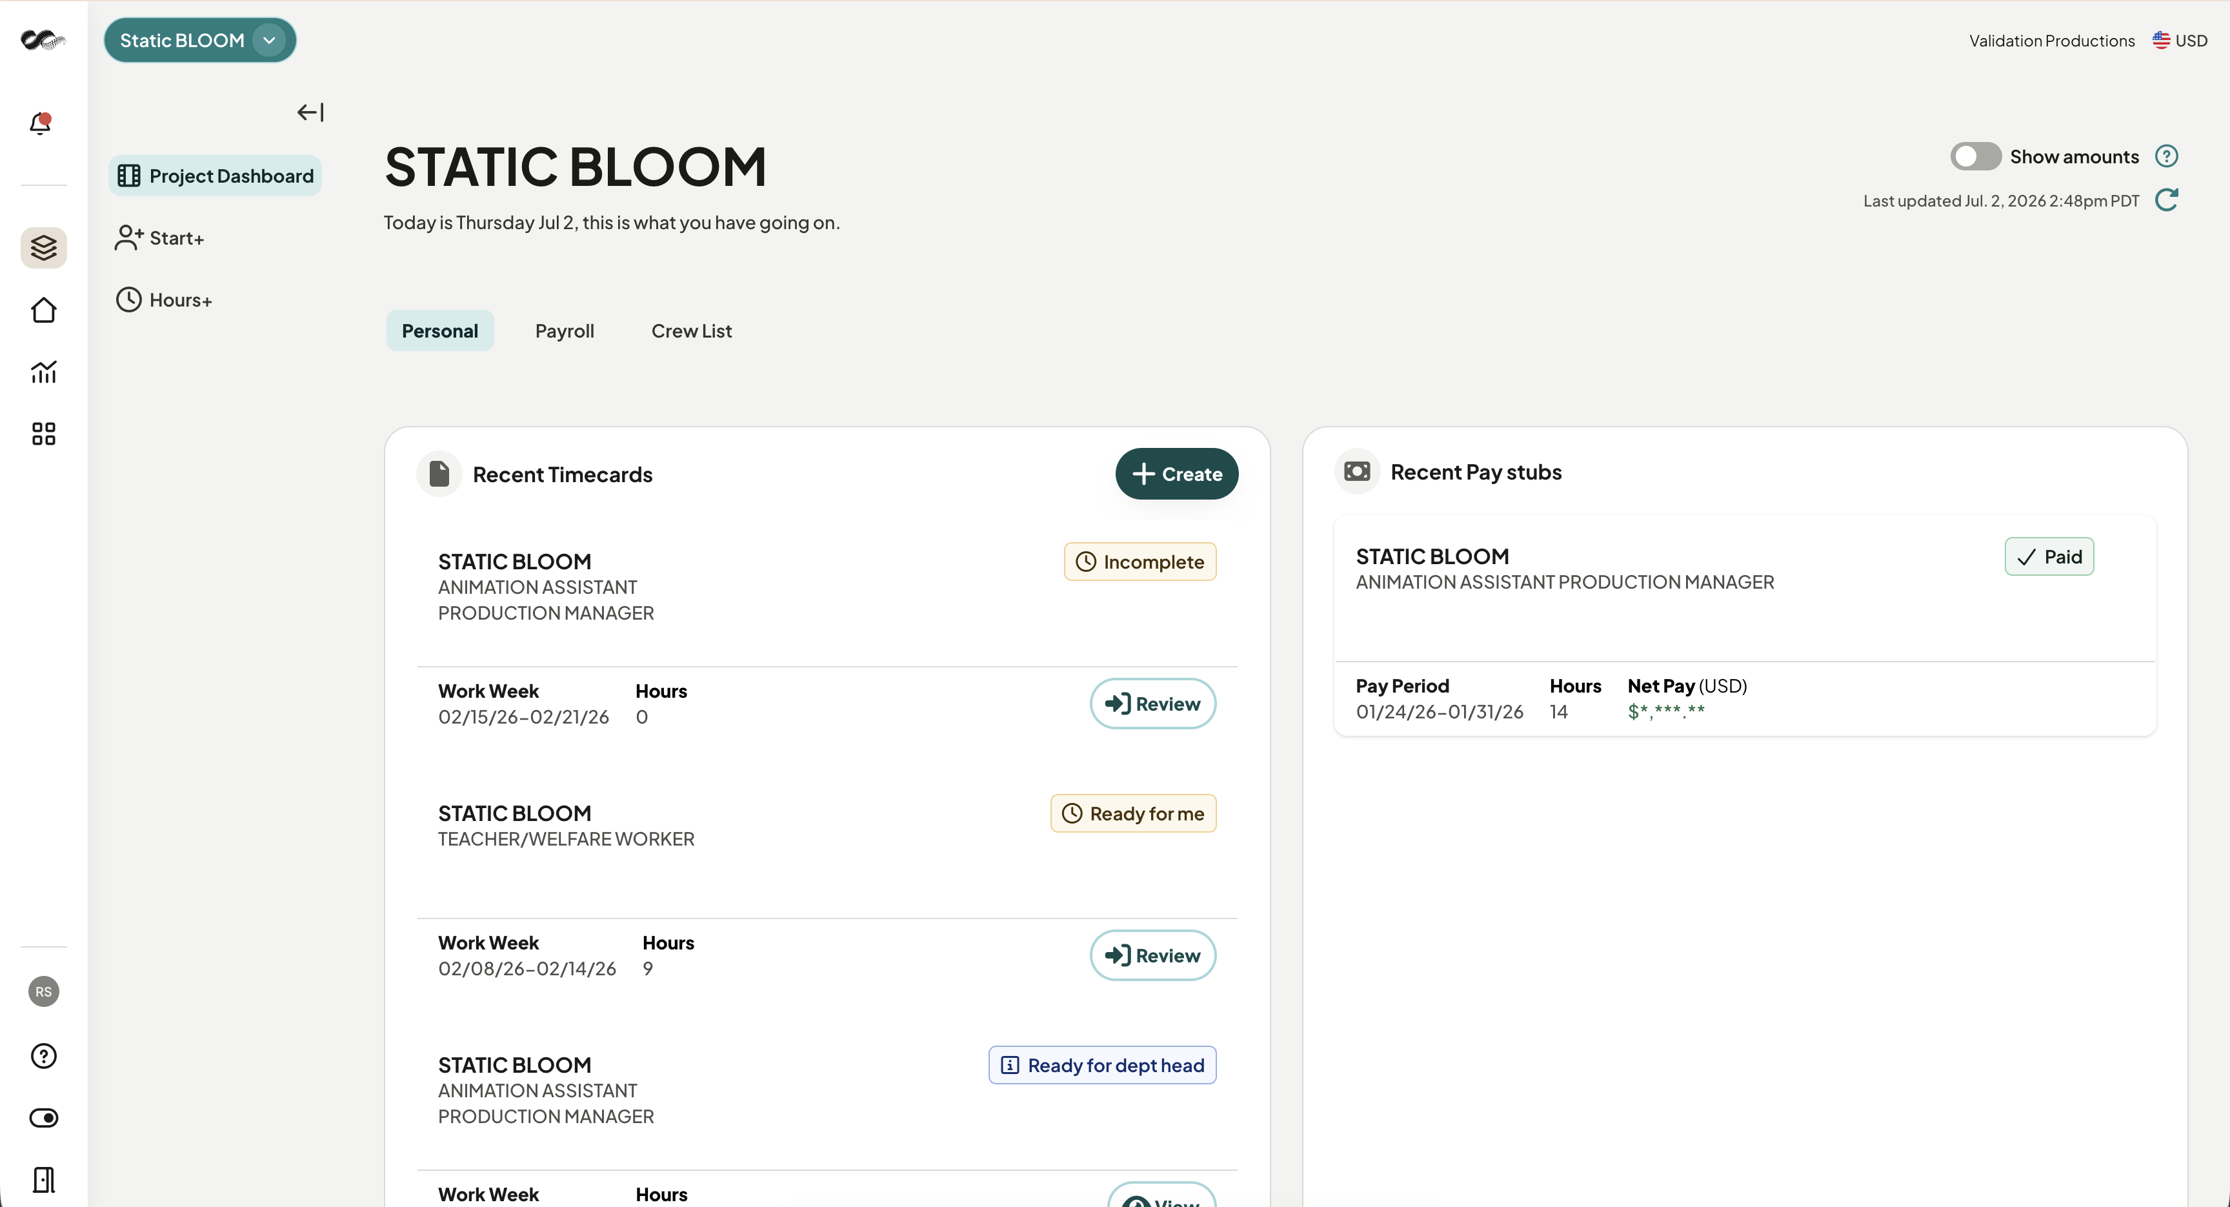Open the help question mark in sidebar
Image resolution: width=2230 pixels, height=1207 pixels.
(43, 1057)
